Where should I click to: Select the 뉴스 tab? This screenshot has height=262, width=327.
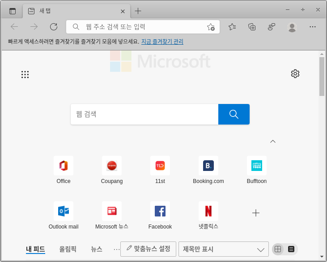pyautogui.click(x=97, y=249)
